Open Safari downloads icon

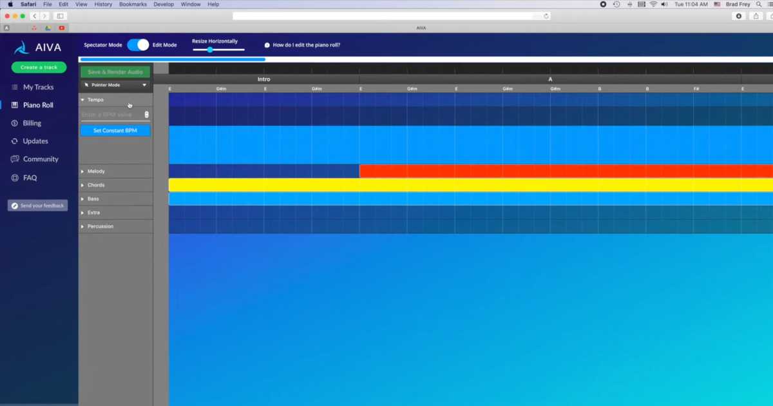coord(738,15)
